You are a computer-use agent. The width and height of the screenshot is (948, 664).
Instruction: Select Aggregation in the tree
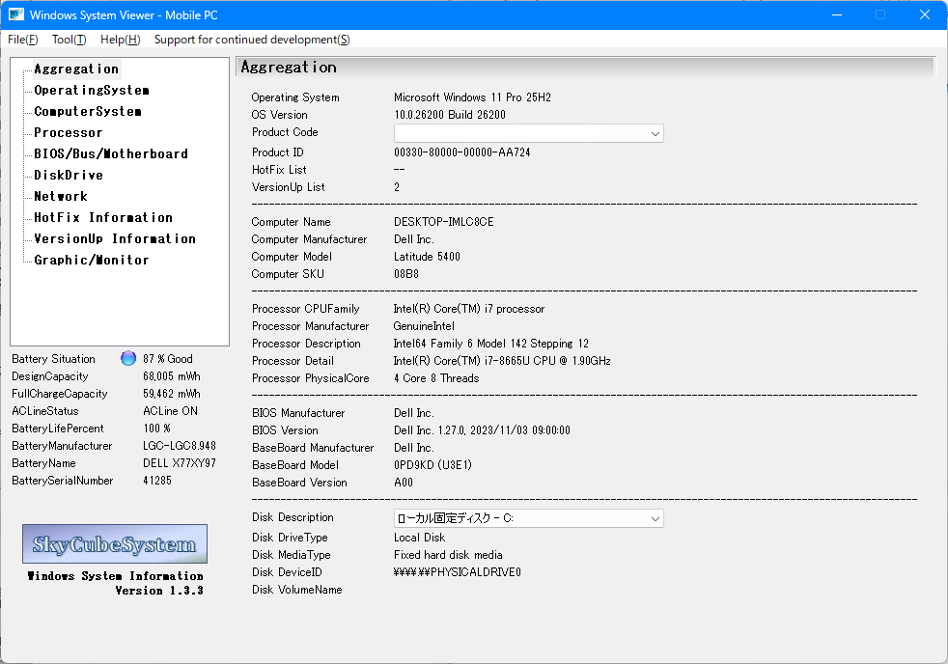[x=76, y=69]
